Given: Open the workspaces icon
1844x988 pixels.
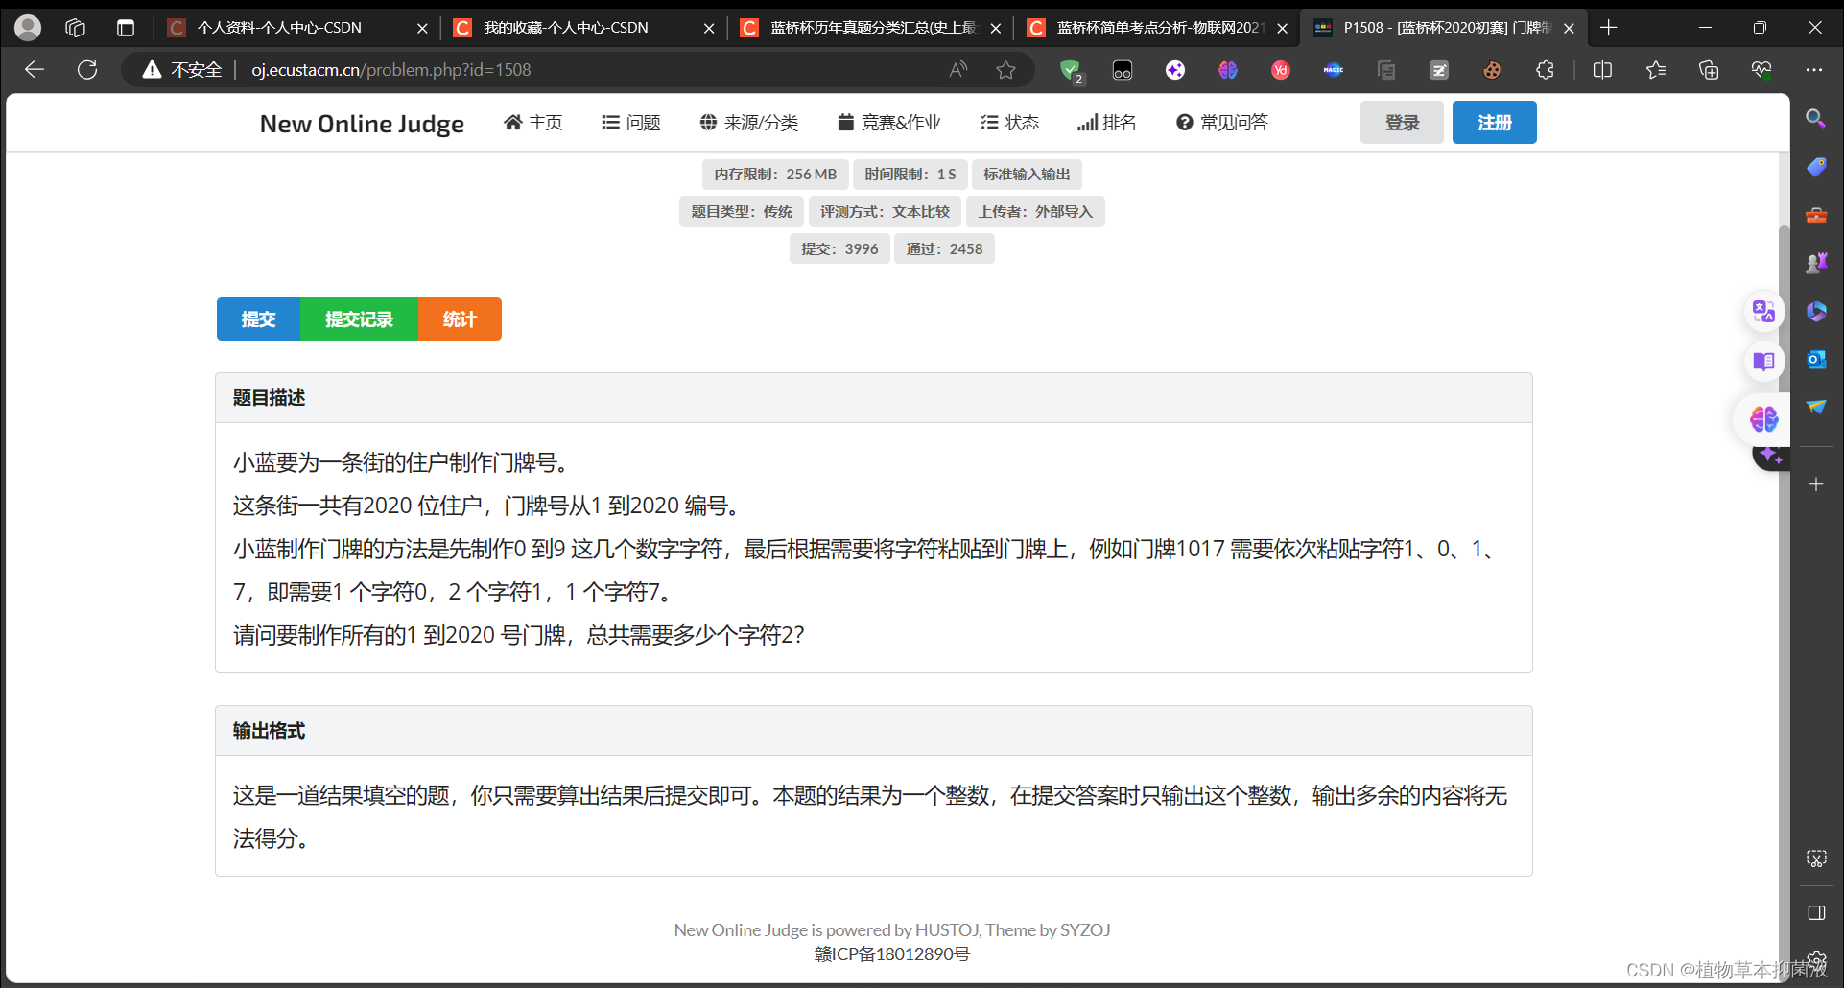Looking at the screenshot, I should coord(76,28).
